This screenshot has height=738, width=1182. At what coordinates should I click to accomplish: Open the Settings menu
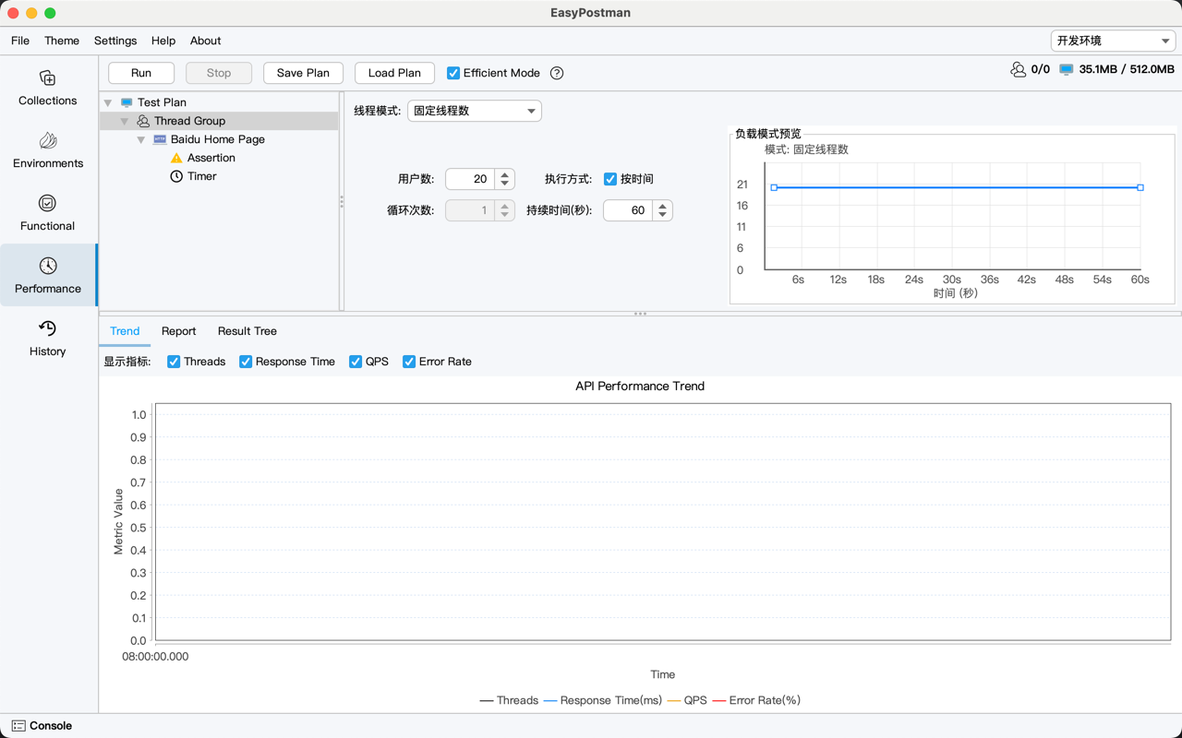[x=115, y=41]
